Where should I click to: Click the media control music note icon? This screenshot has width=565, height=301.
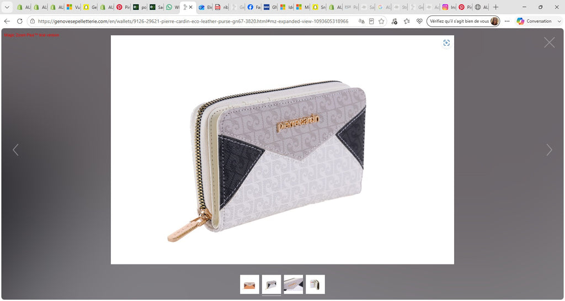coord(394,22)
